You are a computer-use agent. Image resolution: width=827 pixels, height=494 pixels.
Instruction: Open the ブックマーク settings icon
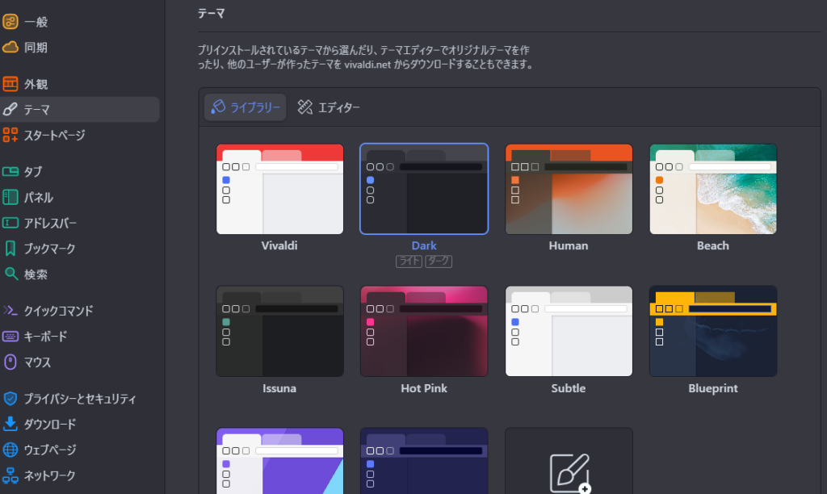coord(10,249)
